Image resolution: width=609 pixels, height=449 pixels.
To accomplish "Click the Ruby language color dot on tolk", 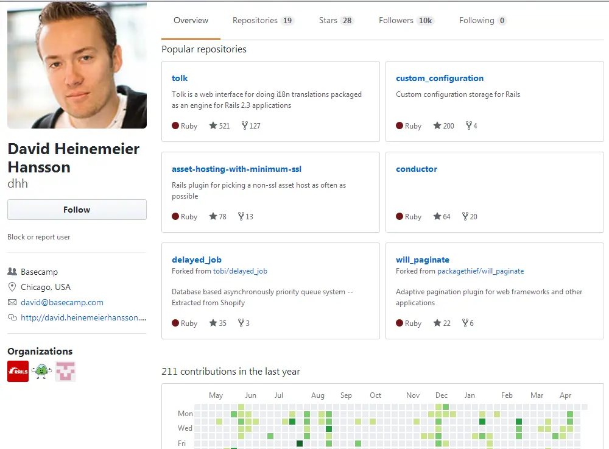I will click(175, 126).
